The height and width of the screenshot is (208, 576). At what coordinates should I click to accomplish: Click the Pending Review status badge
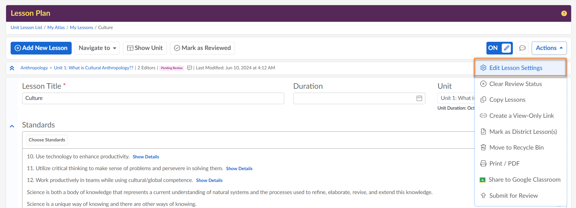pos(172,68)
